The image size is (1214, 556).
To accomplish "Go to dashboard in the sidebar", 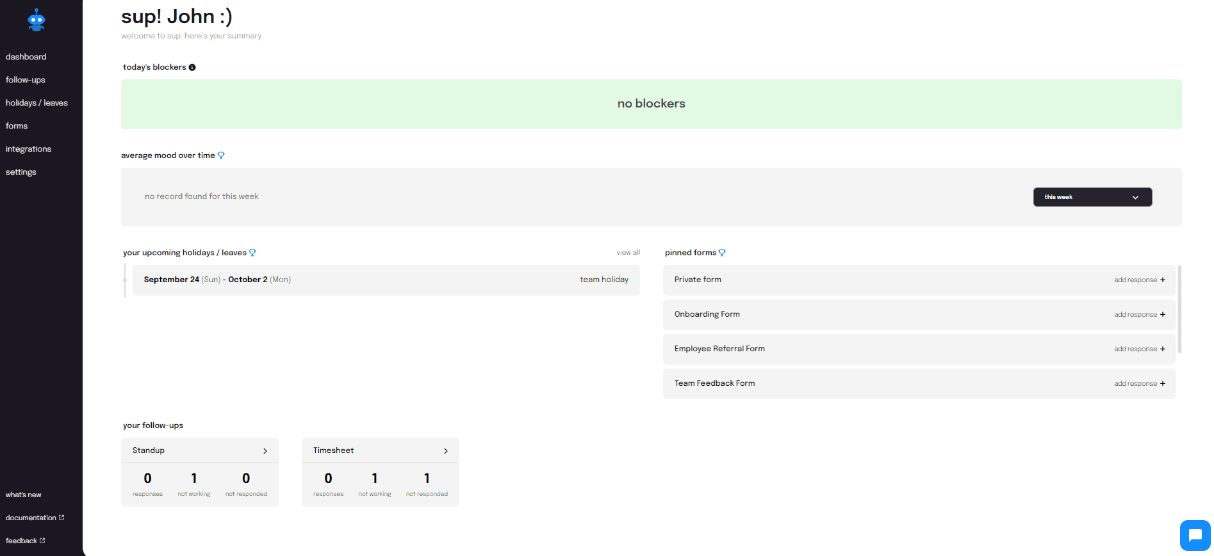I will click(26, 57).
